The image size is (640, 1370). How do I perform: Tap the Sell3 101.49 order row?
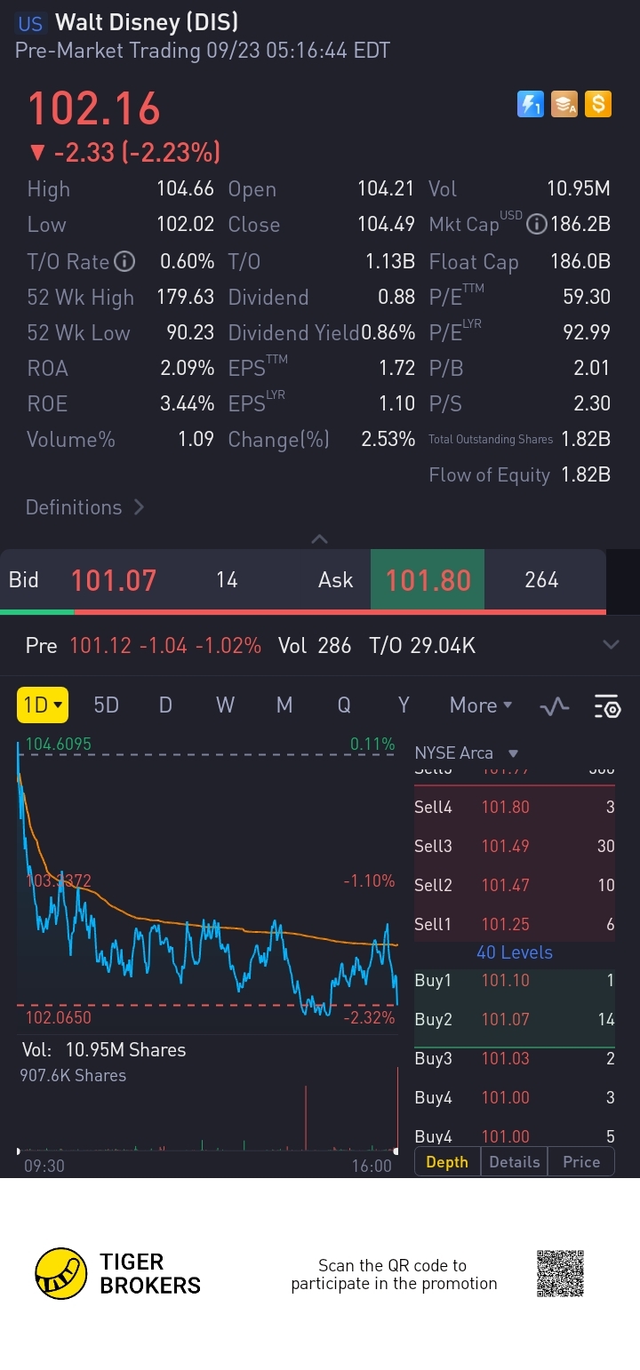pyautogui.click(x=515, y=846)
